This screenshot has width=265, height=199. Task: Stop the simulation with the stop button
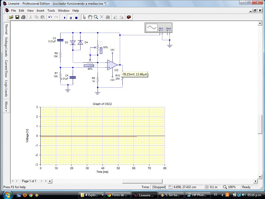(x=76, y=18)
